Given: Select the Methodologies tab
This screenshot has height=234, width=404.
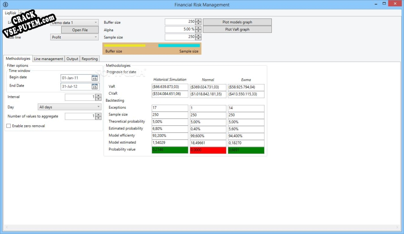Looking at the screenshot, I should (x=18, y=59).
